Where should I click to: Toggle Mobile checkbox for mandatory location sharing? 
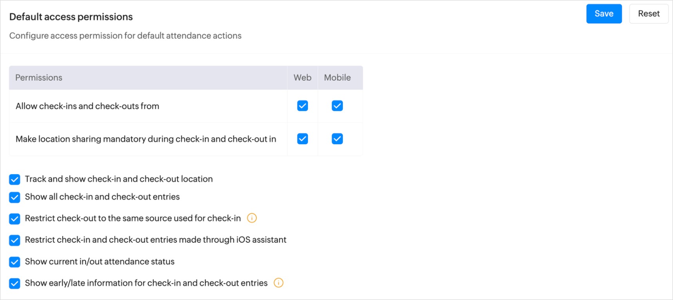[337, 139]
